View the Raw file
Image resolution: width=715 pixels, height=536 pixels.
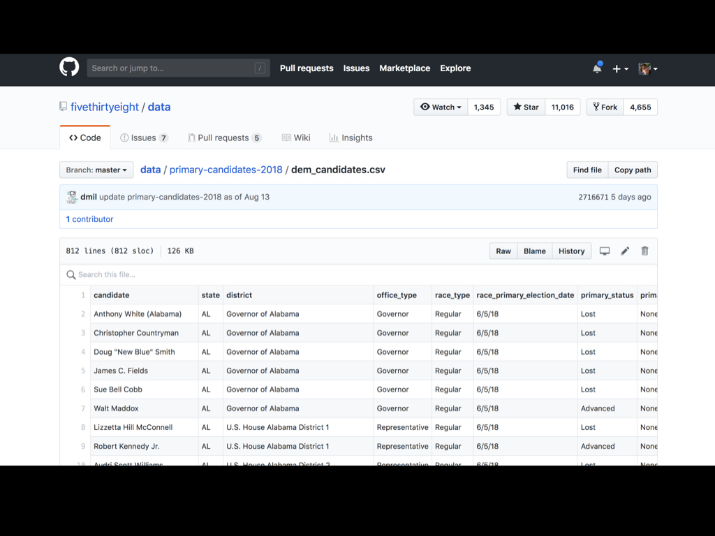503,251
